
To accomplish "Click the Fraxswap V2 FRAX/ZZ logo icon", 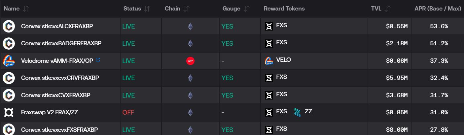I will tap(9, 112).
